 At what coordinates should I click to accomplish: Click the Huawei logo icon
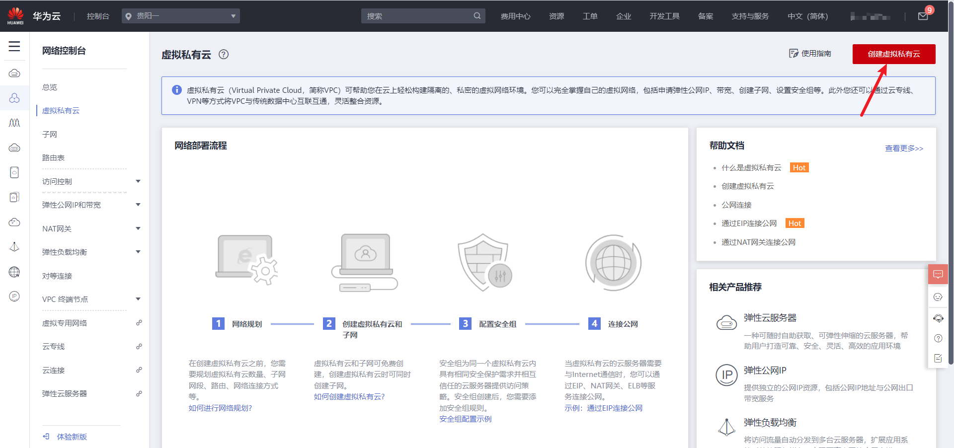click(15, 16)
